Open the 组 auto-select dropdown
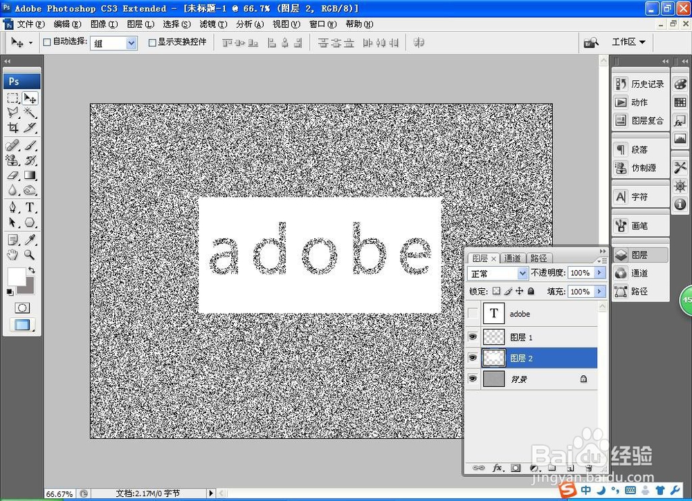 [x=114, y=43]
